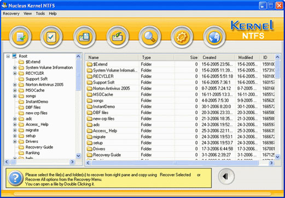Open the Tools menu
Viewport: 285px width, 198px height.
point(40,14)
